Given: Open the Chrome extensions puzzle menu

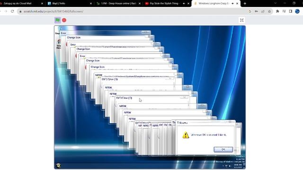Looking at the screenshot, I should tap(277, 11).
